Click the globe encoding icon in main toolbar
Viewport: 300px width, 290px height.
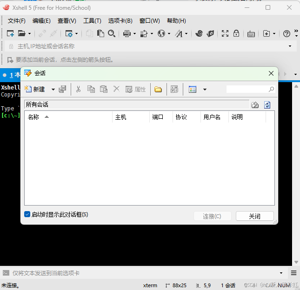tap(161, 33)
